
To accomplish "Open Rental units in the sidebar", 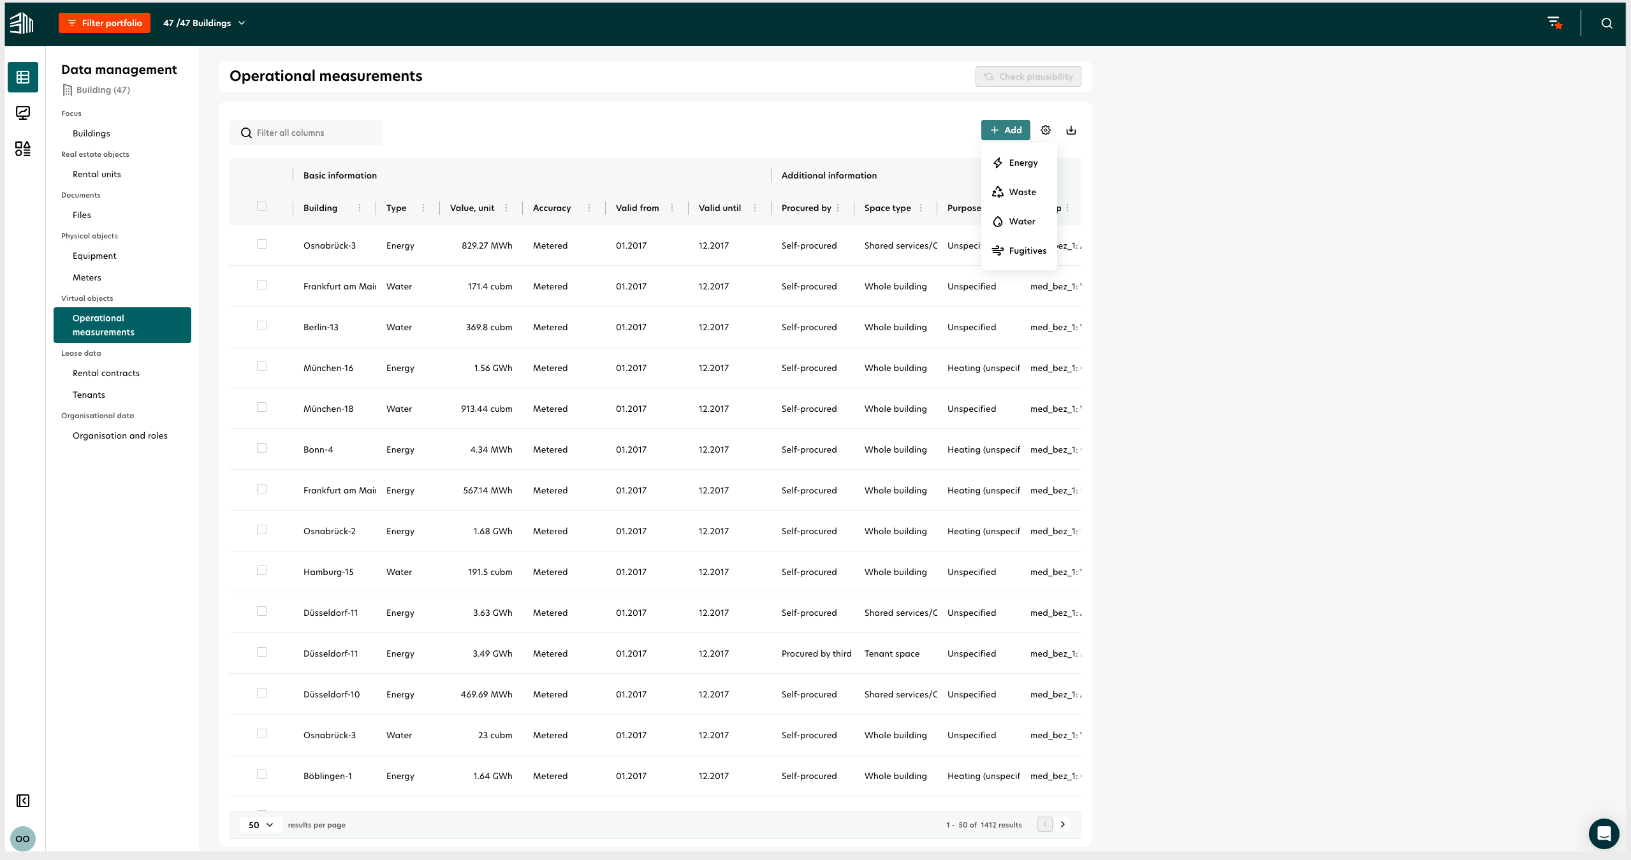I will pos(96,174).
